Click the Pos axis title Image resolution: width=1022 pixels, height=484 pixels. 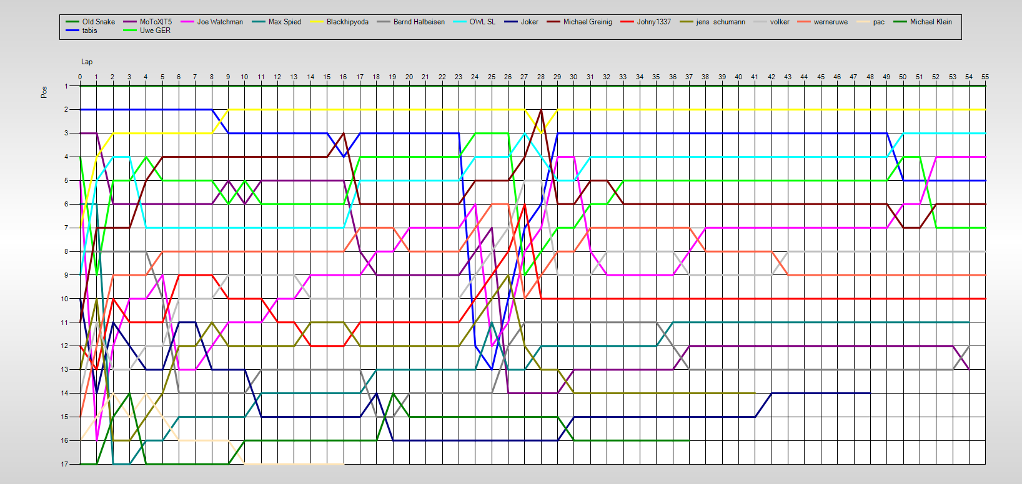pos(44,92)
